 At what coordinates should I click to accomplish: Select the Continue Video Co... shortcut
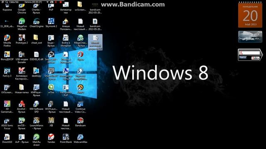tap(80, 107)
